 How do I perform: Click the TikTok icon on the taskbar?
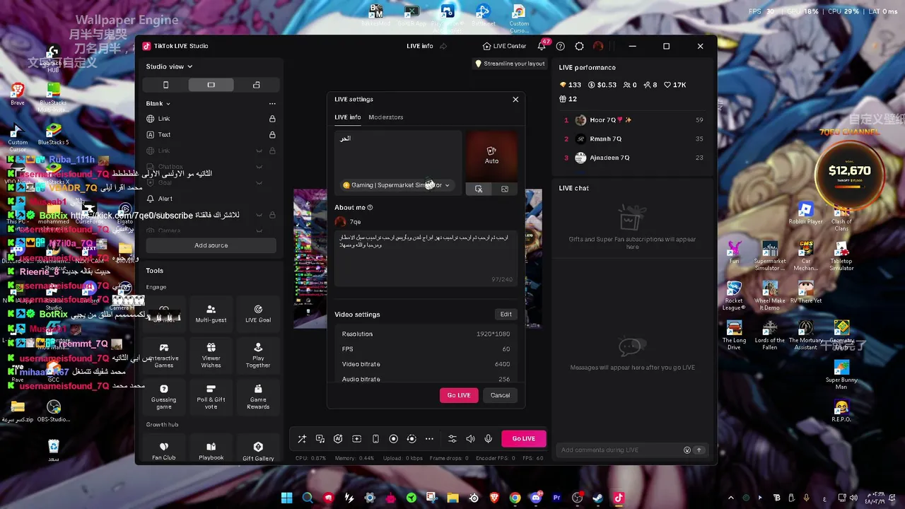point(619,498)
